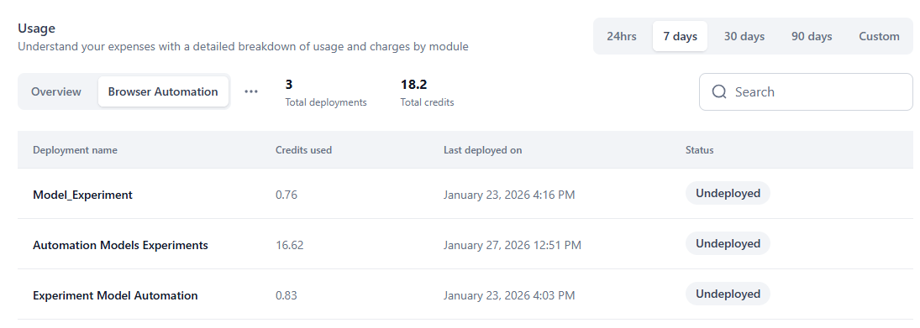Click Undeployed badge for Model_Experiment
The height and width of the screenshot is (328, 920).
[x=728, y=193]
